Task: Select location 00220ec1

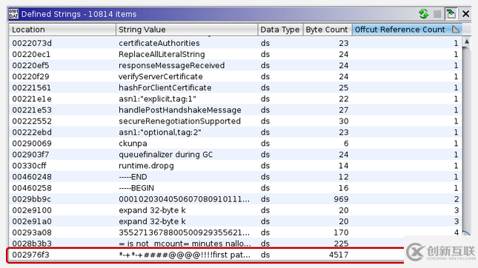Action: click(x=31, y=54)
